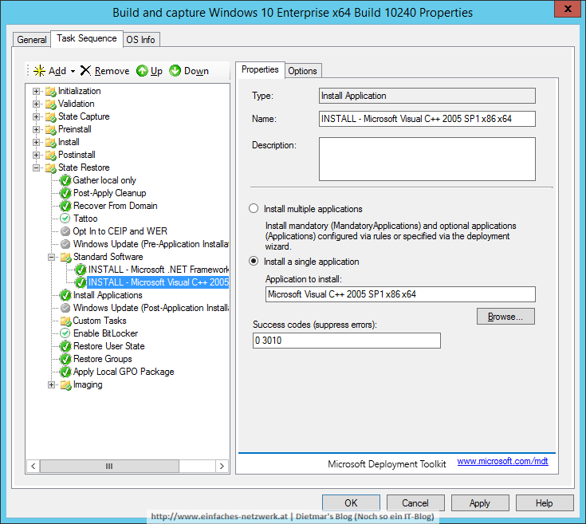
Task: Select Install a single application radio button
Action: (254, 261)
